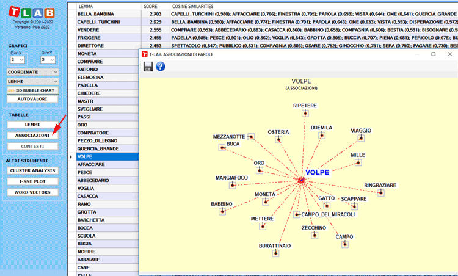Image resolution: width=458 pixels, height=276 pixels.
Task: Select the ELEMOSINA row
Action: 107,78
